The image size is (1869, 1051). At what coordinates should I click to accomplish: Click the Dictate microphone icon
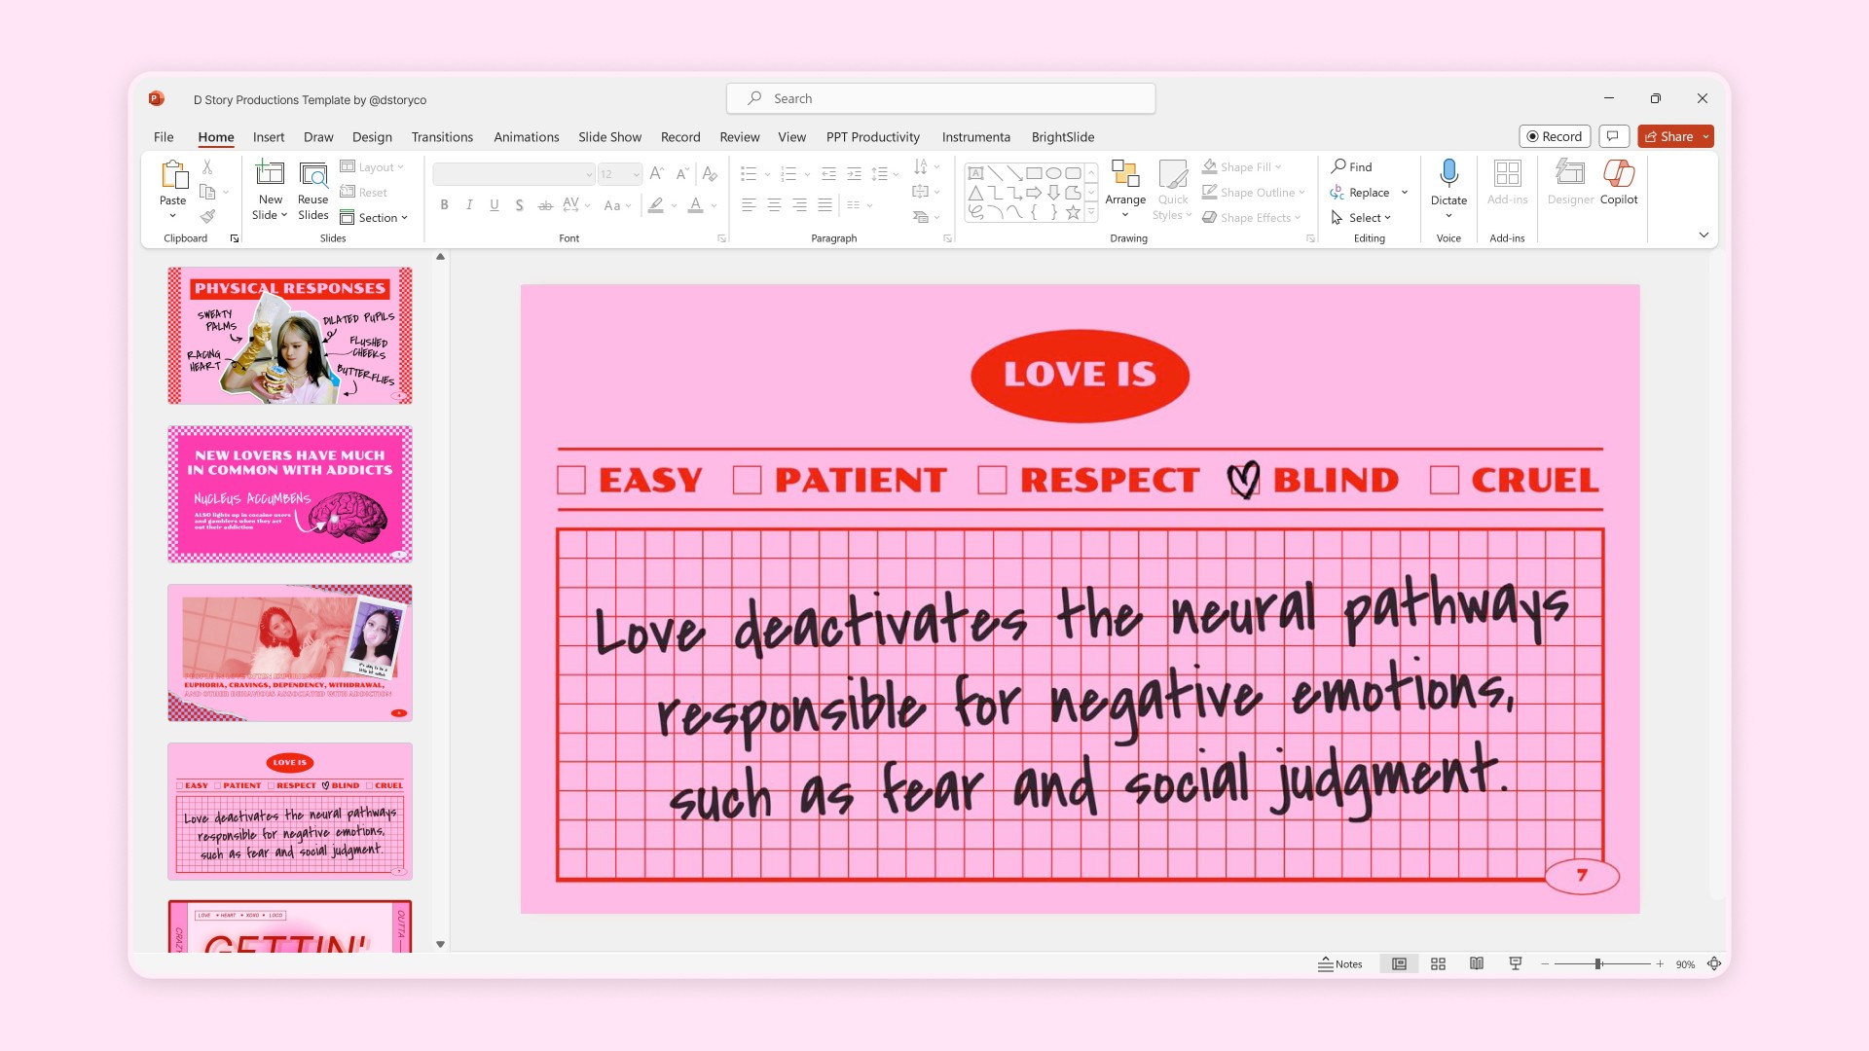pos(1448,173)
